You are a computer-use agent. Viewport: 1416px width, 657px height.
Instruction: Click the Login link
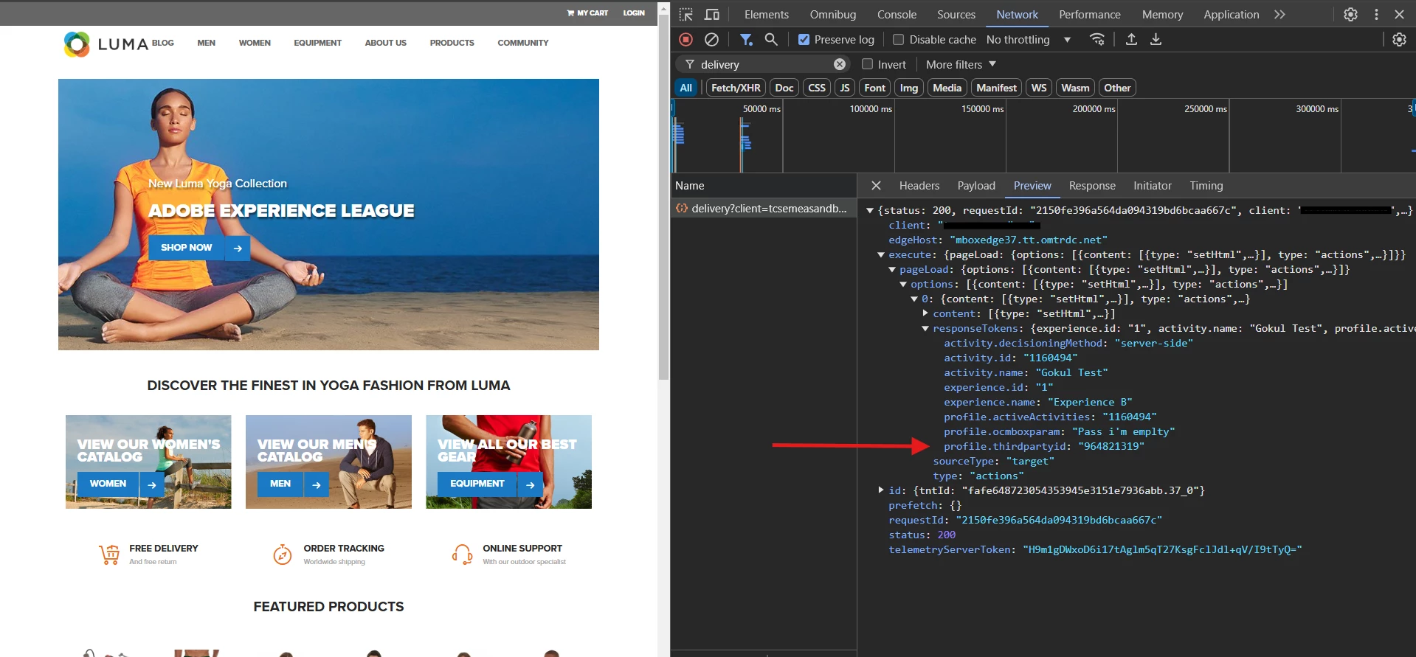point(634,13)
